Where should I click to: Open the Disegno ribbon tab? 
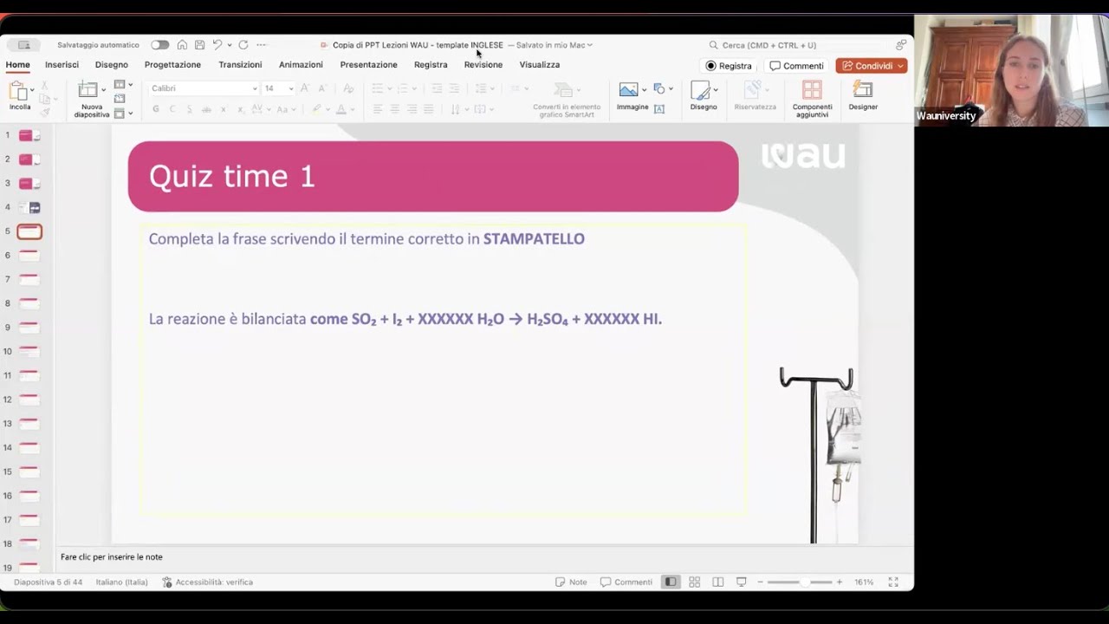[112, 65]
